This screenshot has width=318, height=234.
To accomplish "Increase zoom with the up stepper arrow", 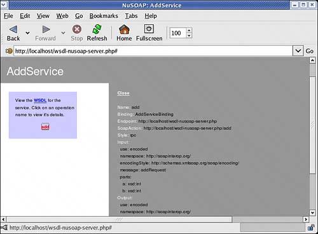I will [189, 31].
